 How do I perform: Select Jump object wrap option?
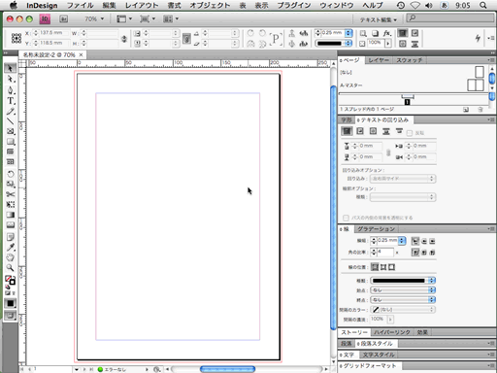coord(386,131)
